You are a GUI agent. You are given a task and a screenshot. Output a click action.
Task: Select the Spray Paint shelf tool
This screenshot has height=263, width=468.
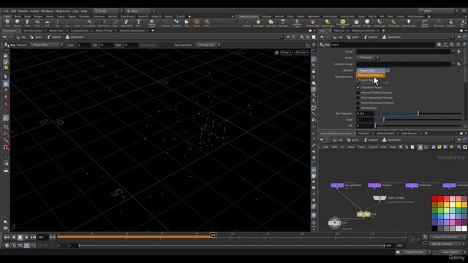127,23
